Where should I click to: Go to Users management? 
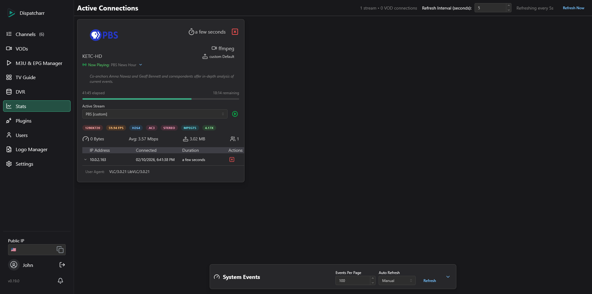click(37, 135)
